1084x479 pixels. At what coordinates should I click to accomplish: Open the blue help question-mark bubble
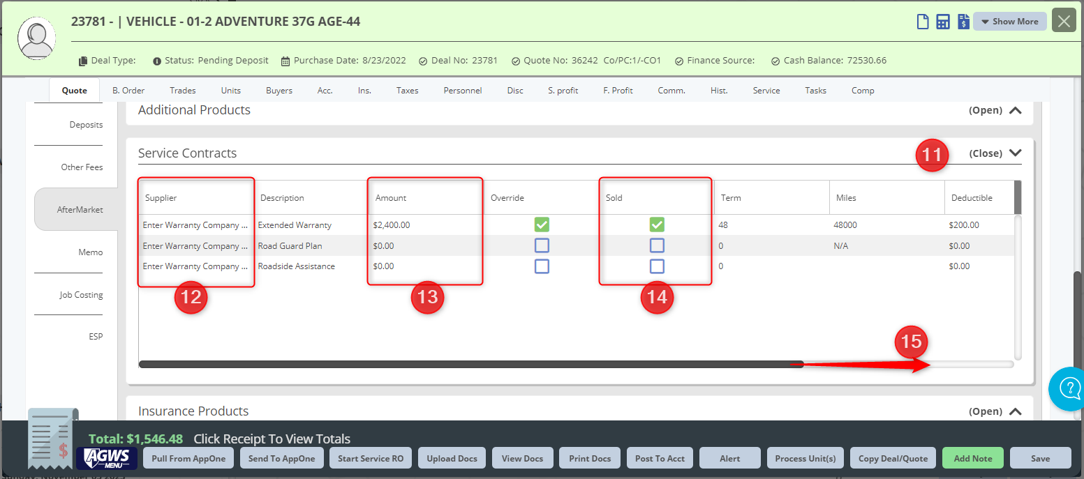coord(1069,388)
